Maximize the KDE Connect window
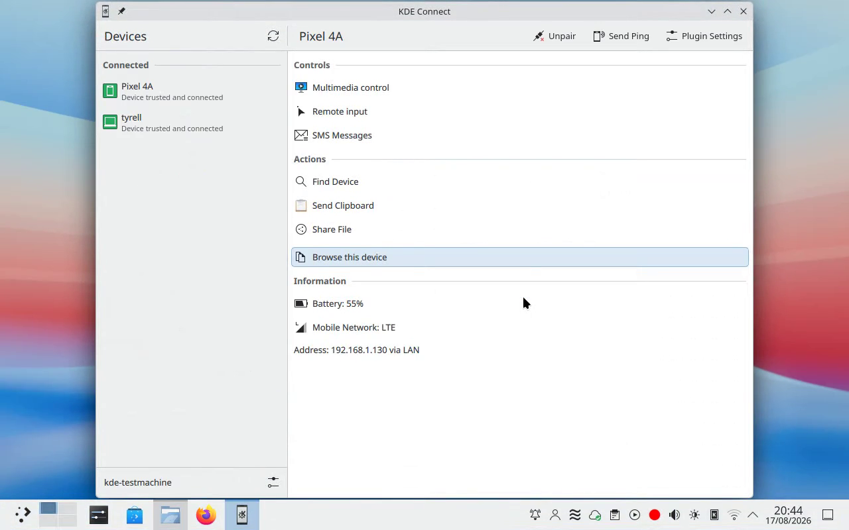 coord(728,11)
